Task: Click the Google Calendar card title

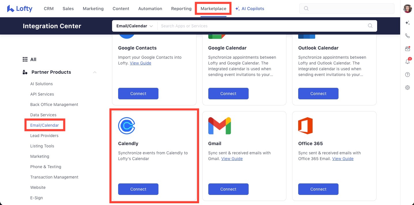Action: 227,48
